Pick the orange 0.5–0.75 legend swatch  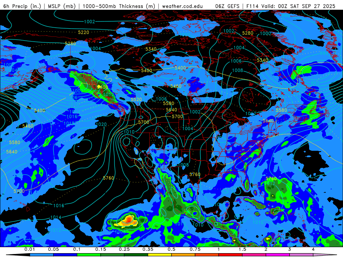[183, 255]
